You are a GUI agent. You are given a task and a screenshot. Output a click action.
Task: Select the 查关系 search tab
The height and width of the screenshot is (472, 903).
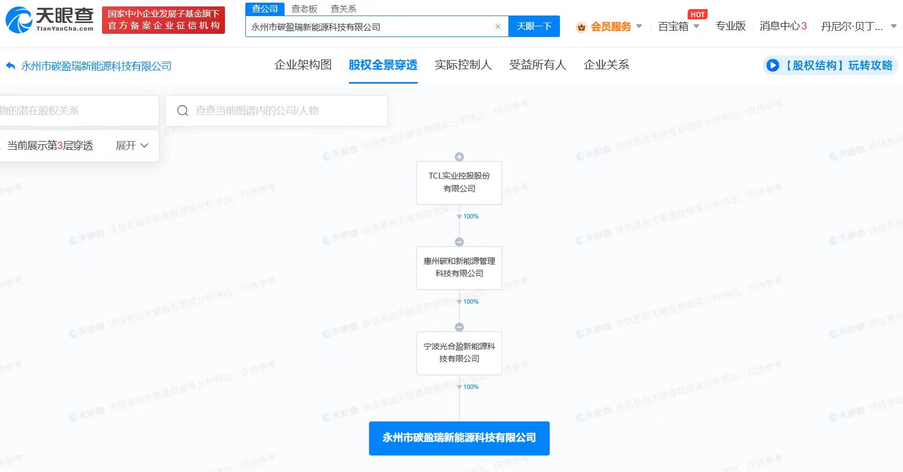(344, 9)
